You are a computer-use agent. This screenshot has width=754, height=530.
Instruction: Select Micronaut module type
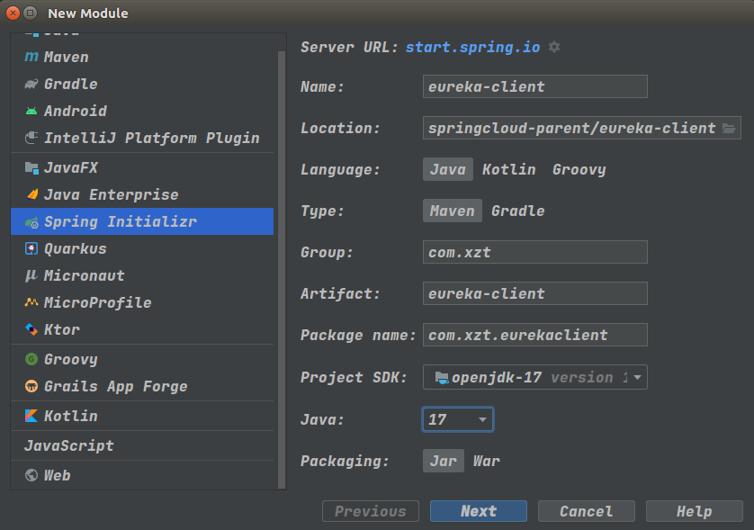coord(84,275)
